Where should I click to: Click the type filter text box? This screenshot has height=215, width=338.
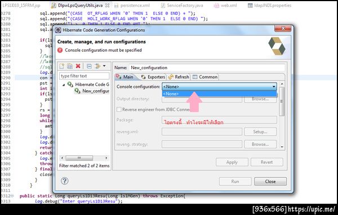point(84,76)
